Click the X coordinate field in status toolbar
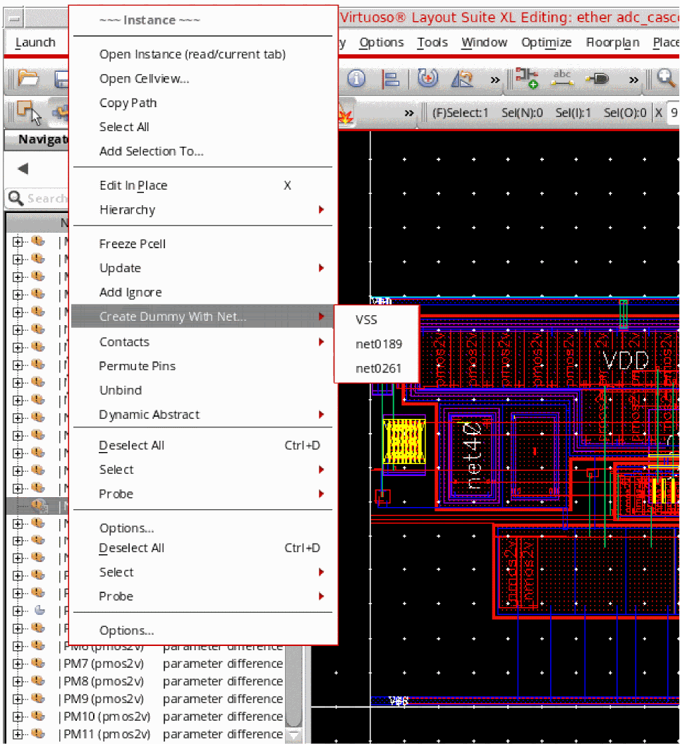The width and height of the screenshot is (680, 744). 674,113
